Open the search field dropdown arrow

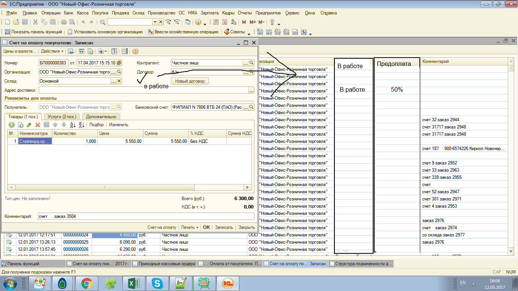coord(154,22)
